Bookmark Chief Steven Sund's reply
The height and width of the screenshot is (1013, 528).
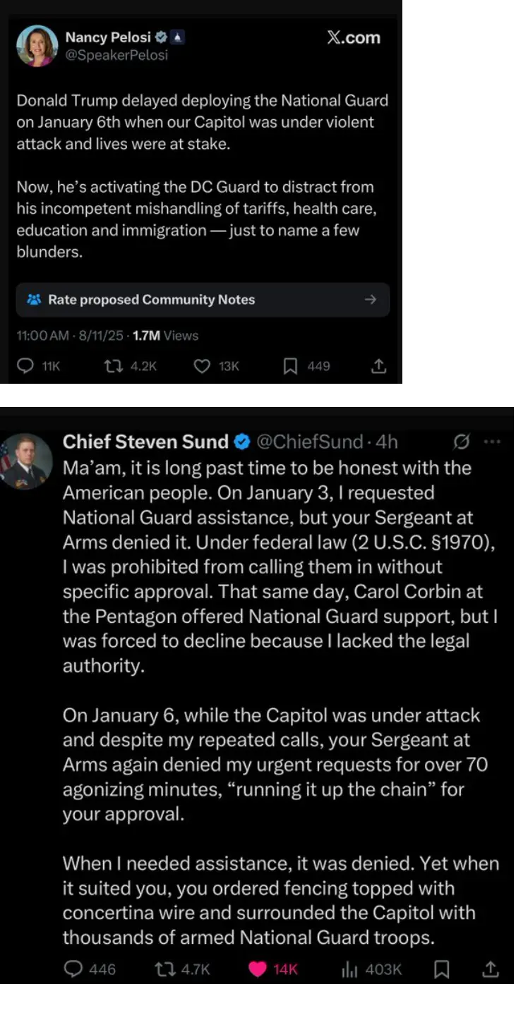441,970
